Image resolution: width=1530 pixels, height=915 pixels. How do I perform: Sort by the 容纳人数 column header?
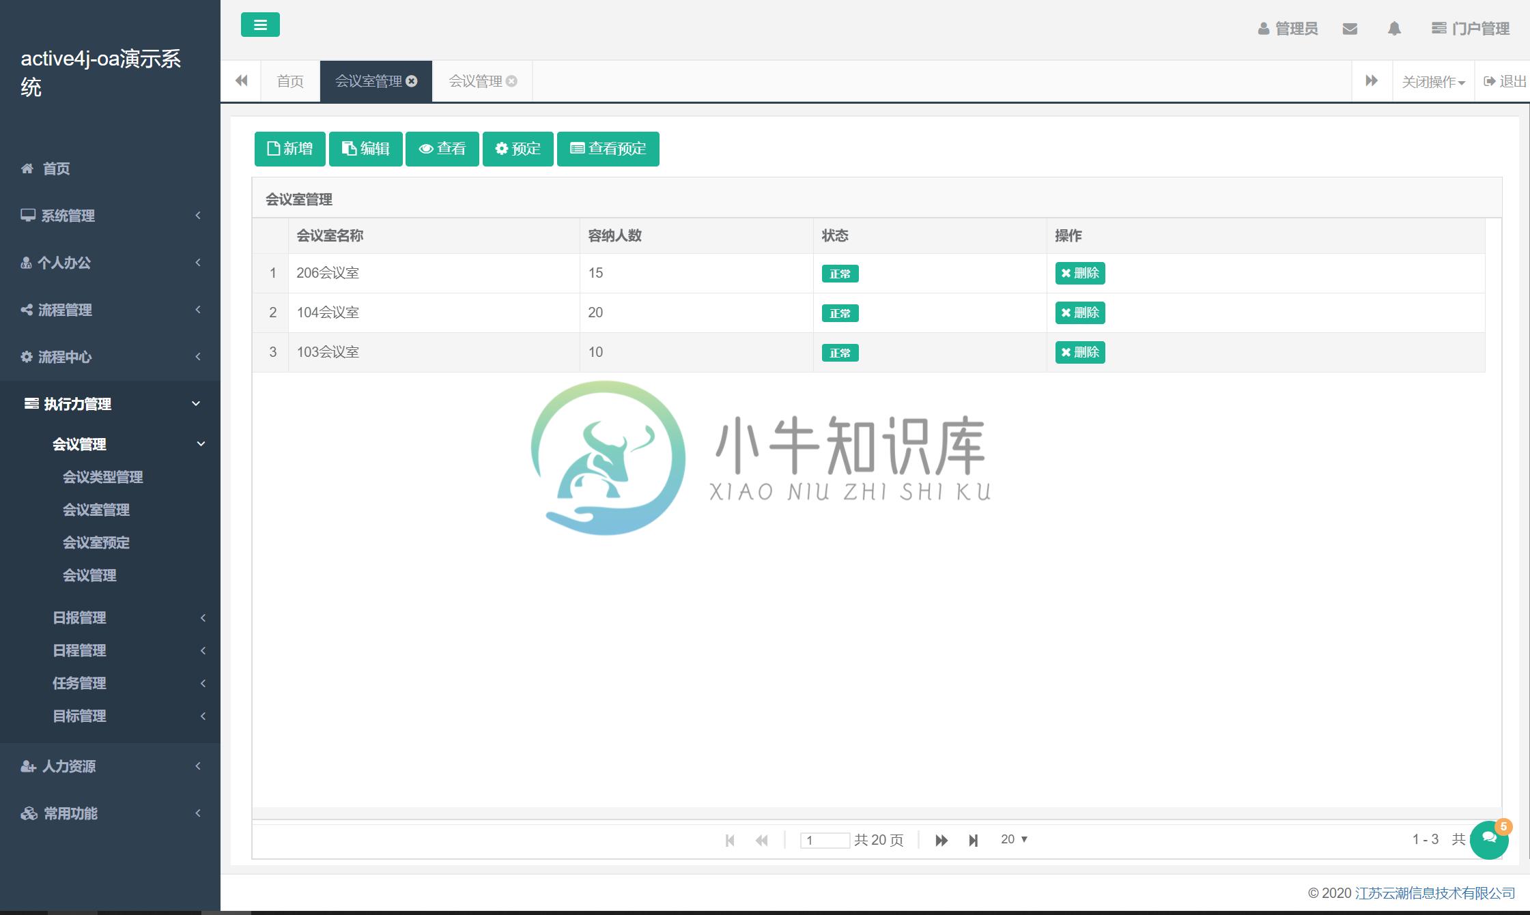coord(696,236)
